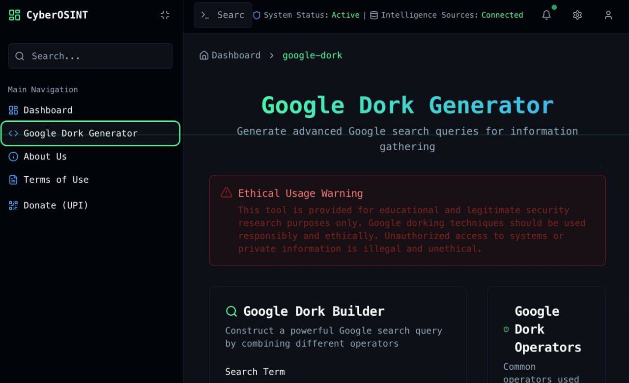Click the document icon beside Terms of Use
This screenshot has height=383, width=629.
click(13, 179)
